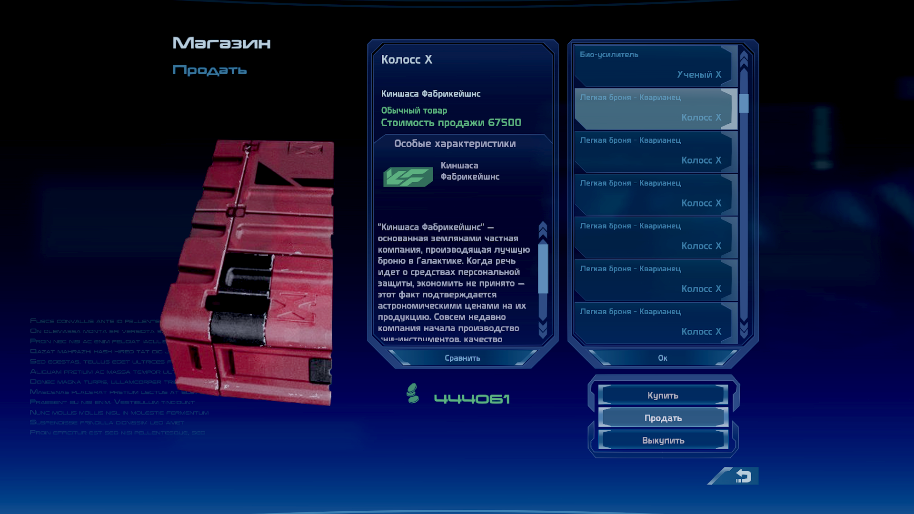Select the last visible Колосс X entry
The image size is (914, 514).
(x=655, y=323)
